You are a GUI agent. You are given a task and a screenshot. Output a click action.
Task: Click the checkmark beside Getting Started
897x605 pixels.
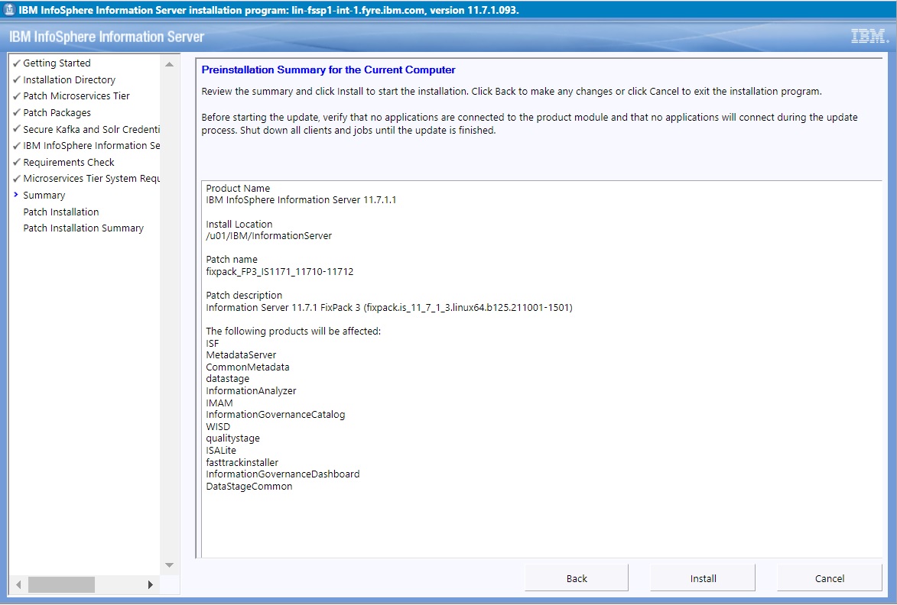(16, 63)
